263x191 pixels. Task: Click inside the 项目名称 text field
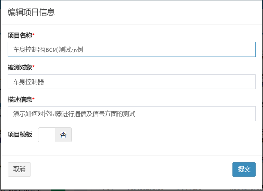tap(131, 49)
